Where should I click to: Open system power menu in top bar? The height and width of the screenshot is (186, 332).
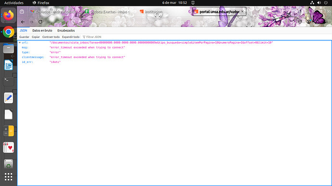(326, 3)
